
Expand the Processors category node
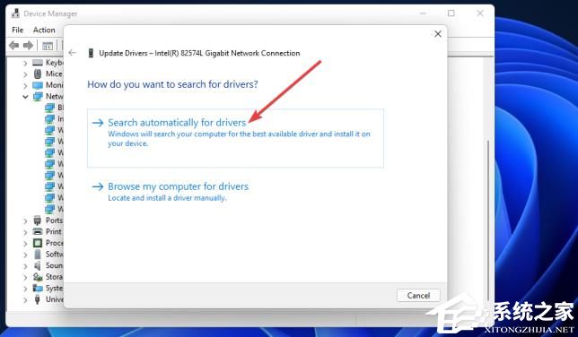pyautogui.click(x=25, y=244)
